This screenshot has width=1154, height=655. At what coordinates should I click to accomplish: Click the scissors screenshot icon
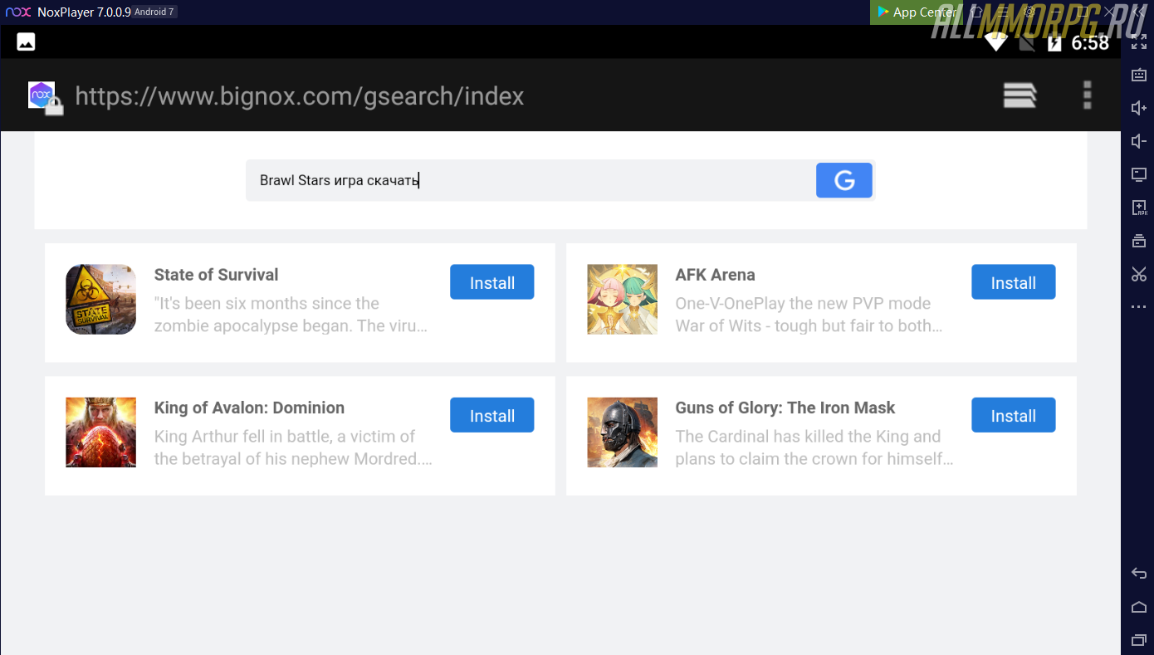[1139, 274]
